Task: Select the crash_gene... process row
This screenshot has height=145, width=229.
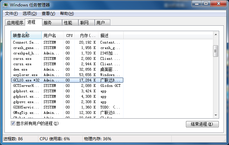Action: point(67,48)
